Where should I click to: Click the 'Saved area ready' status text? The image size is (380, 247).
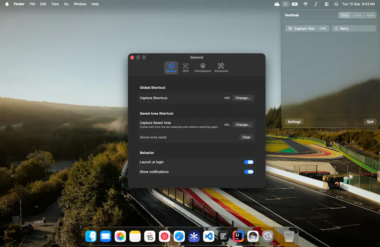(153, 137)
